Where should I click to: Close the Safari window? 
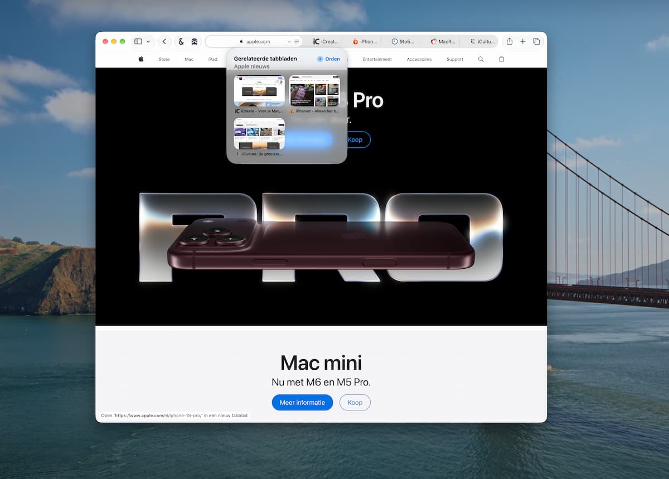(x=105, y=41)
